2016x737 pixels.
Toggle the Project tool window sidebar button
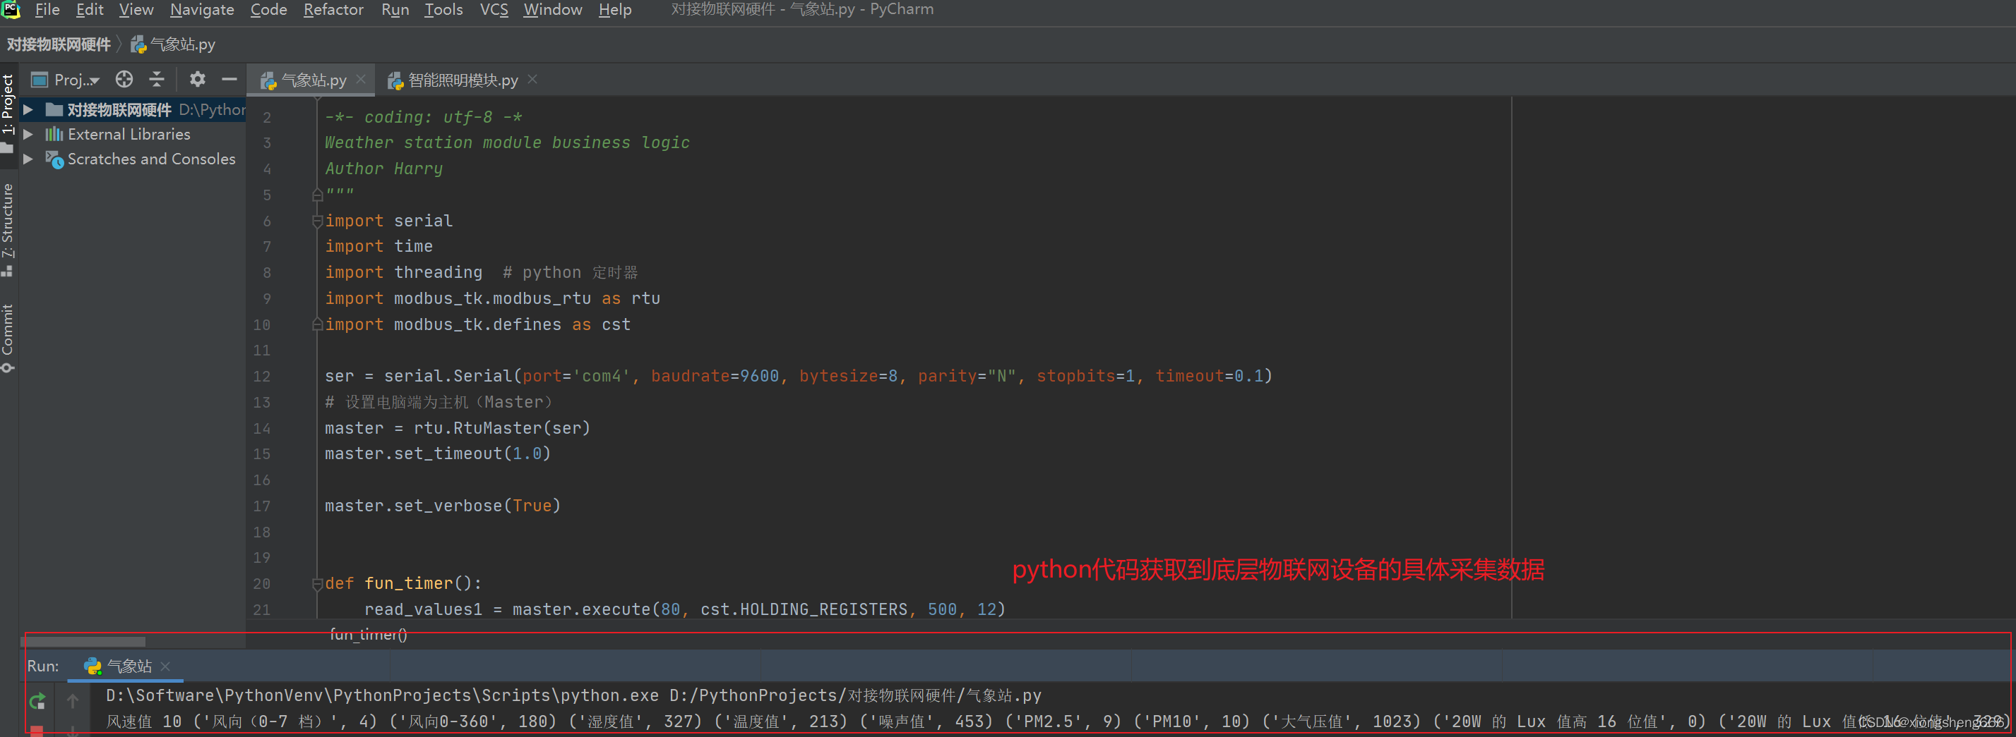click(x=8, y=109)
